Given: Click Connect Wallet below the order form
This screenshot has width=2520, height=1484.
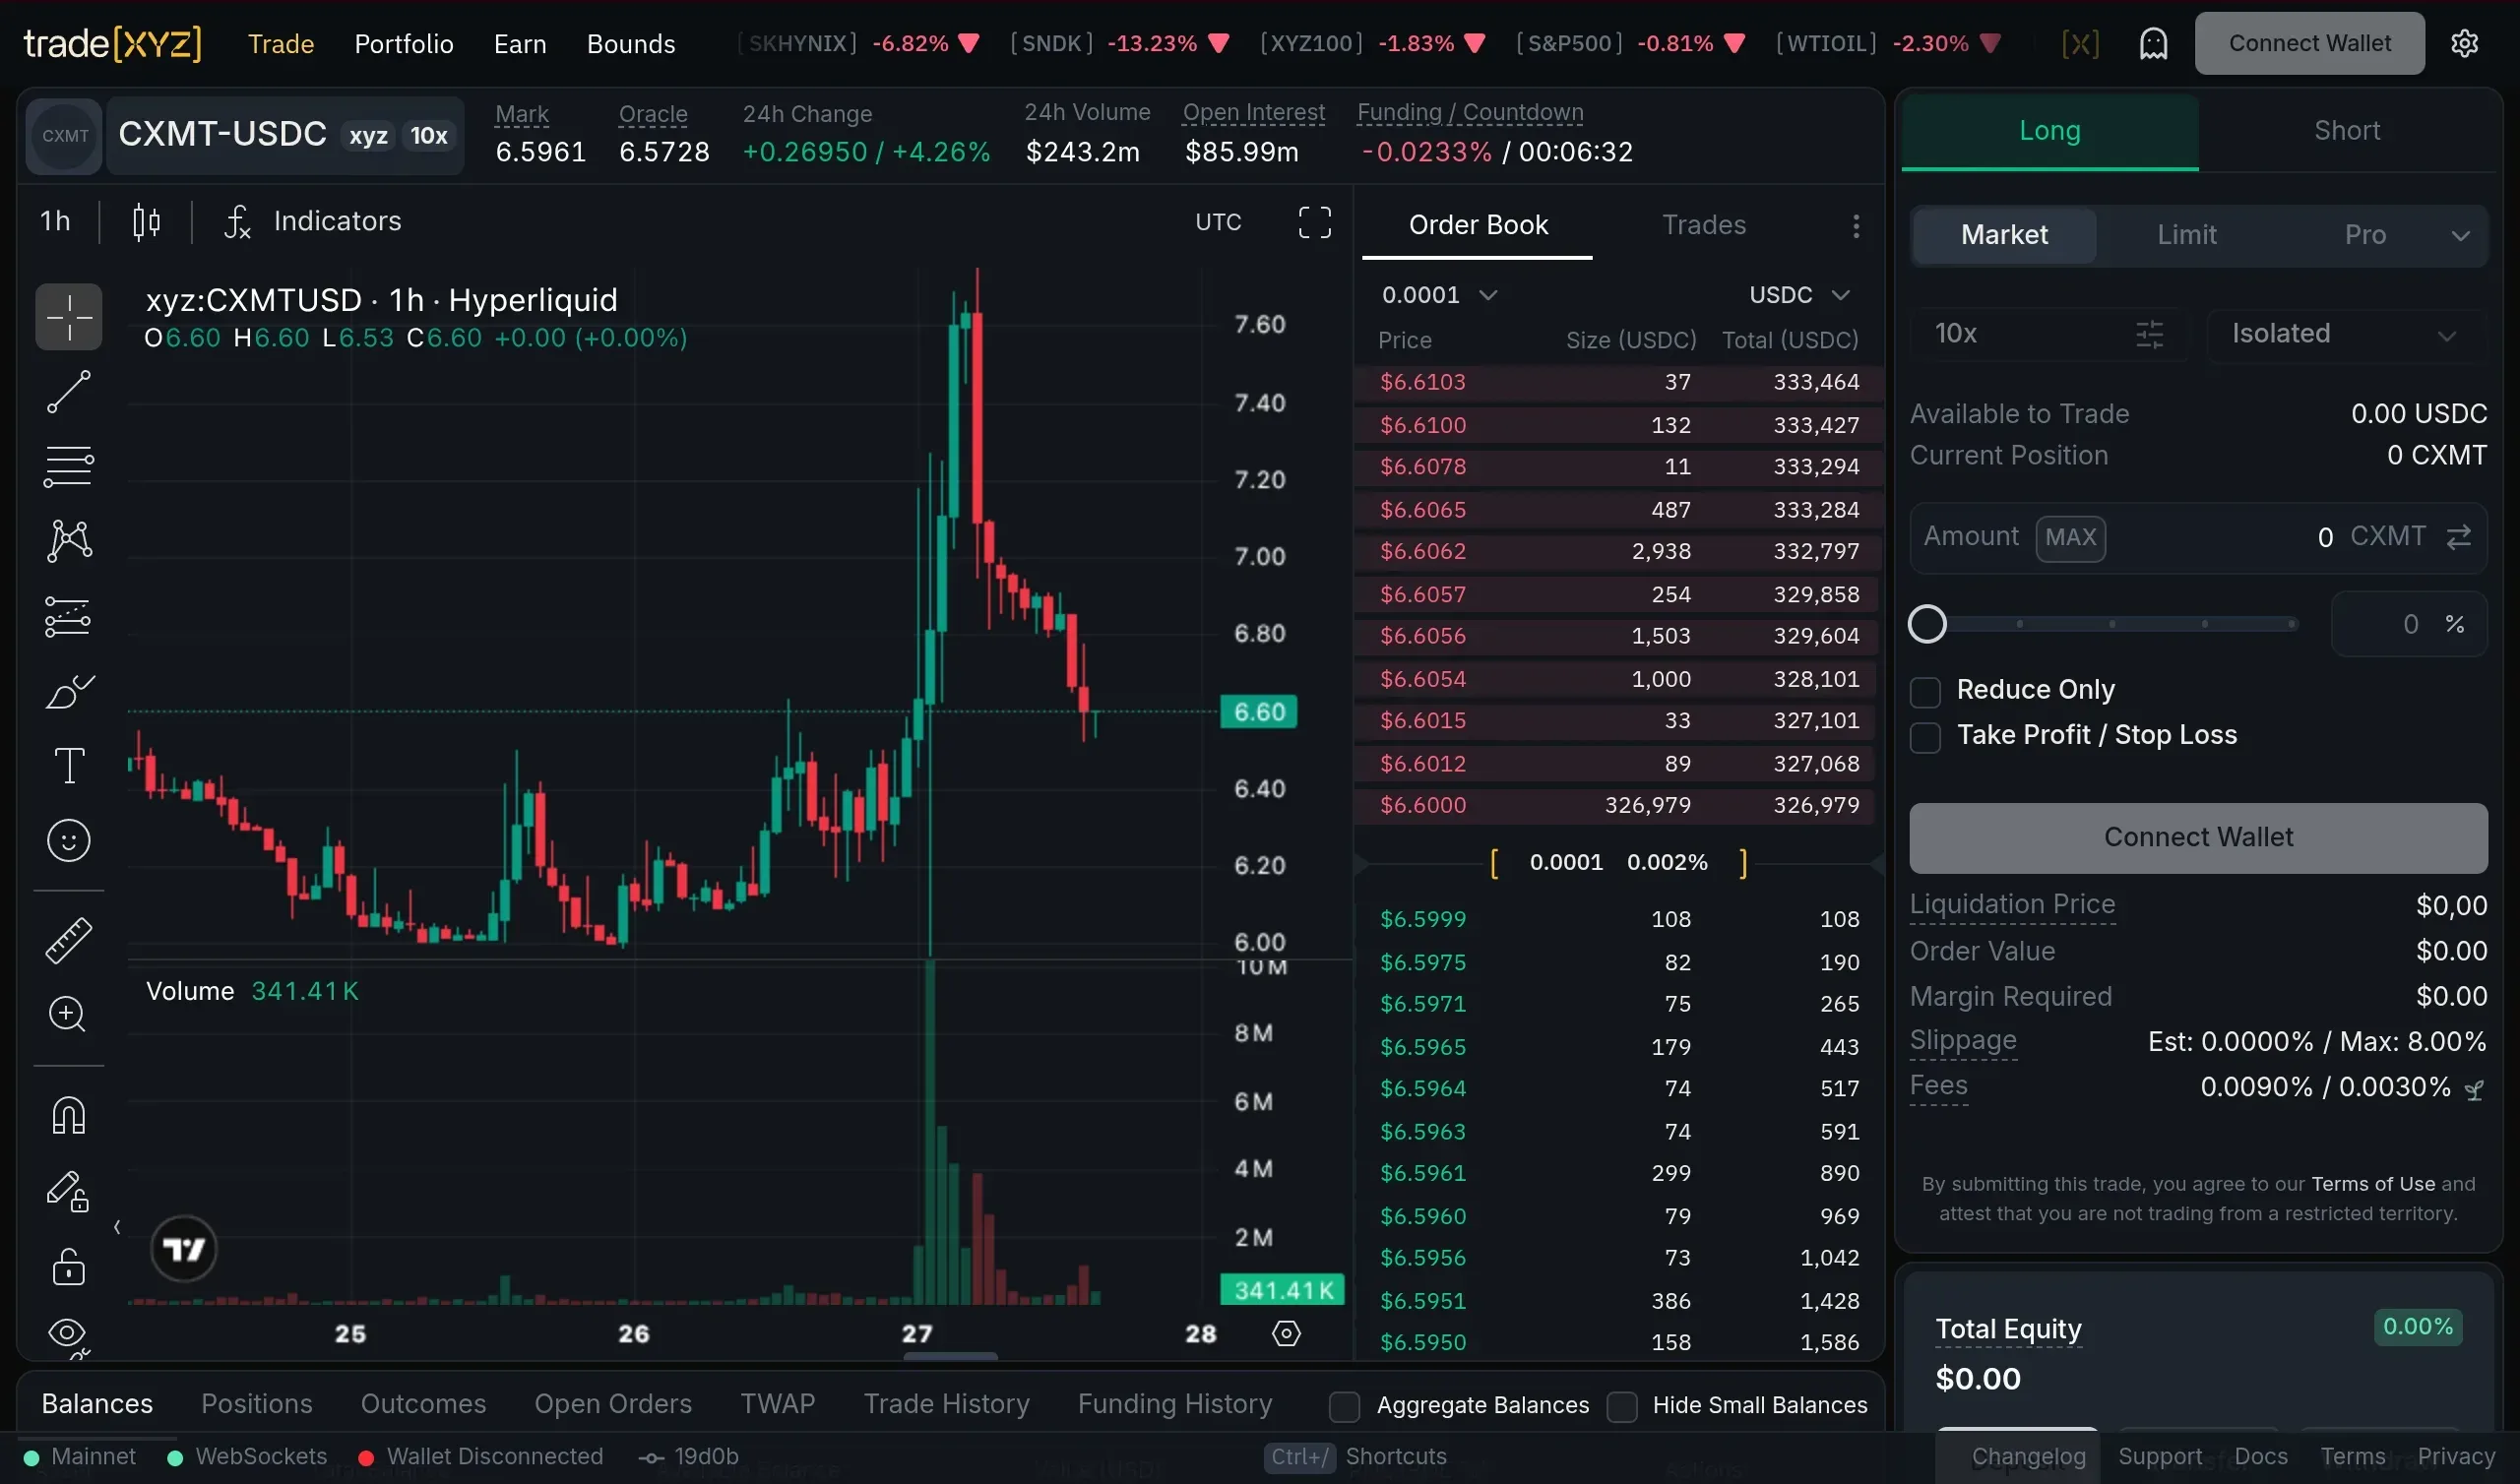Looking at the screenshot, I should 2198,838.
